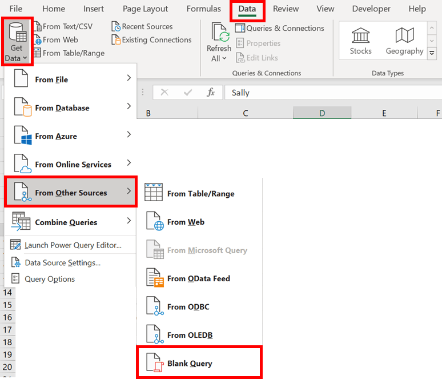This screenshot has width=442, height=379.
Task: Select row 15 header
Action: (7, 305)
